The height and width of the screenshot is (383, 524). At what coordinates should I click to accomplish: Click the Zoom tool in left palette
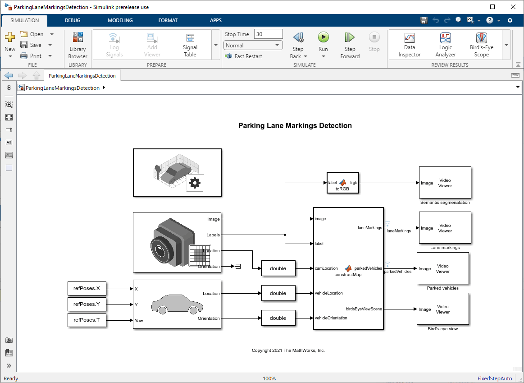coord(9,105)
